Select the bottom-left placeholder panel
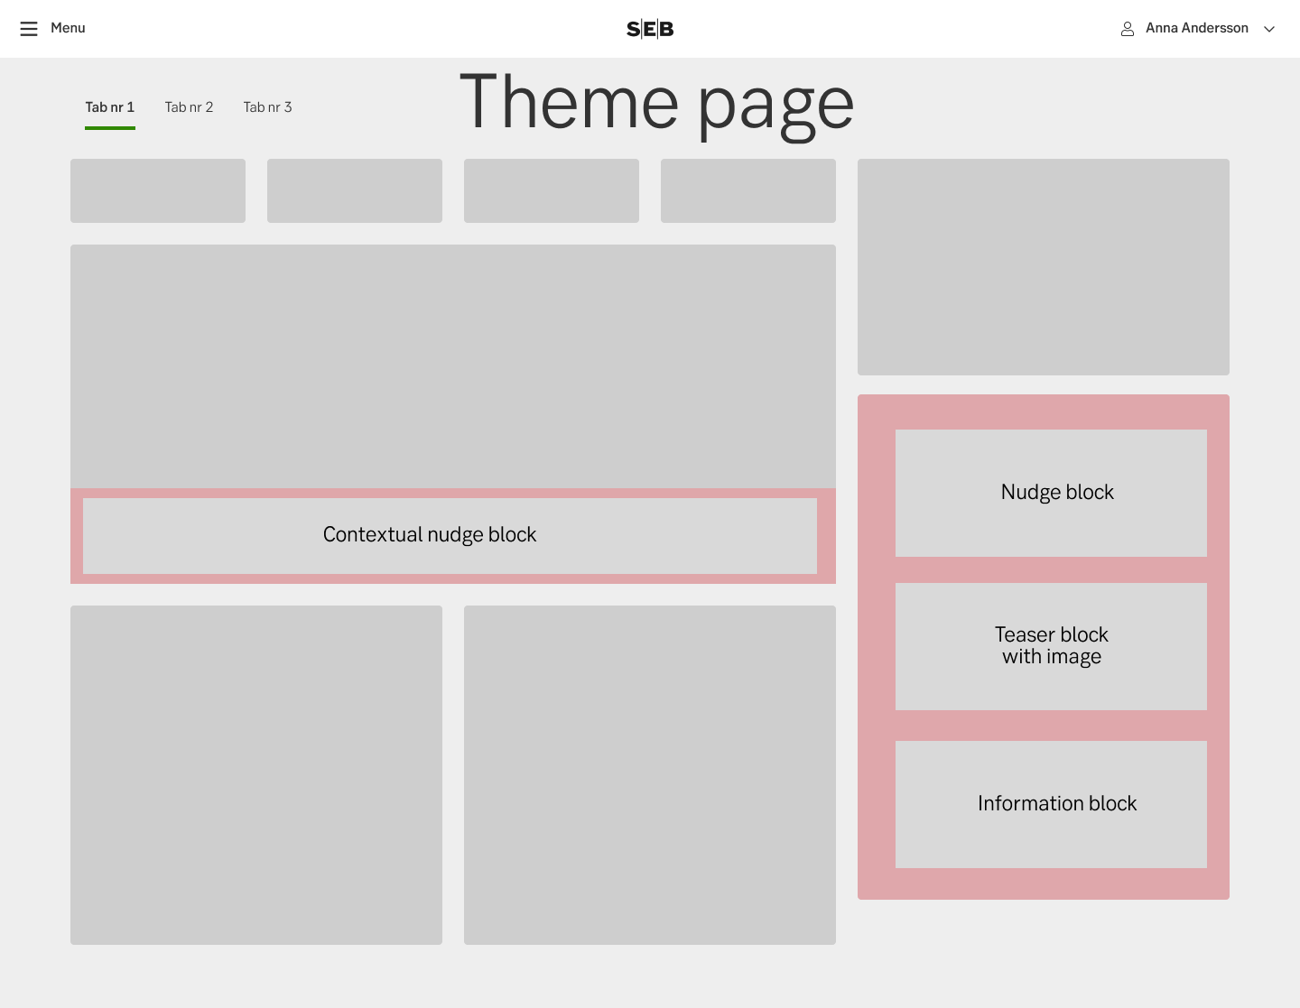Viewport: 1300px width, 1008px height. tap(255, 774)
